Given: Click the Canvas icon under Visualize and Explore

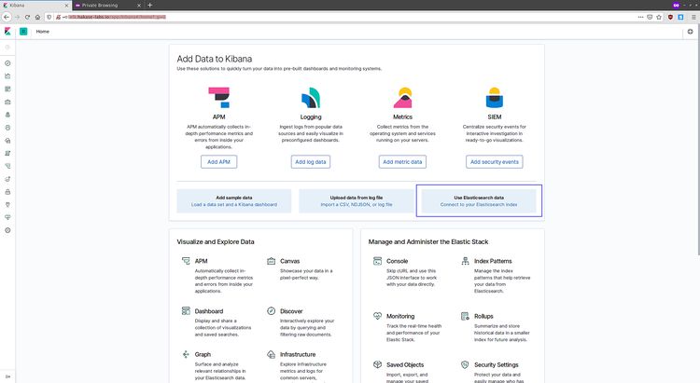Looking at the screenshot, I should [271, 261].
